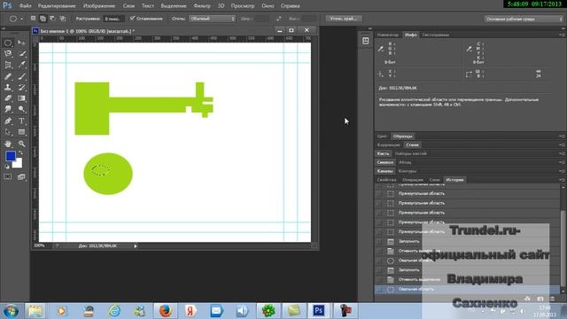567x319 pixels.
Task: Open Firefox from the taskbar
Action: 165,311
